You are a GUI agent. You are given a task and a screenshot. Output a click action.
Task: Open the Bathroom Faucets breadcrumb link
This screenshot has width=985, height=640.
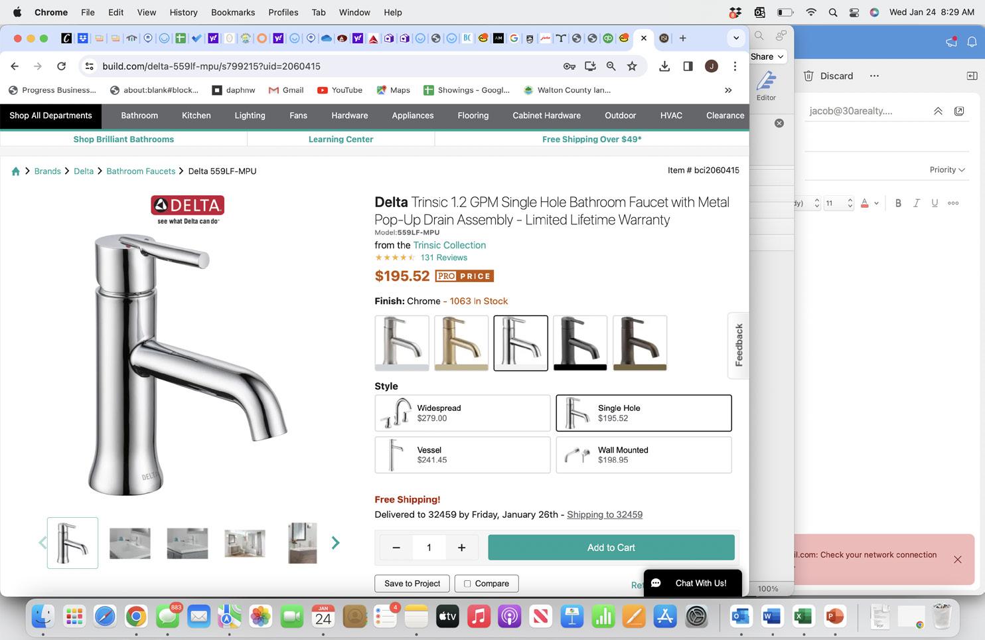tap(141, 171)
